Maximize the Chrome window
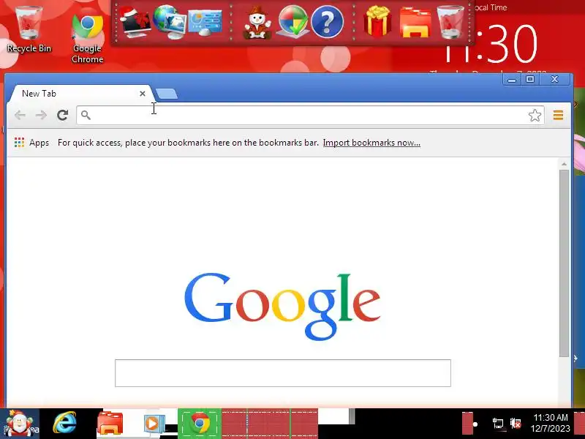Image resolution: width=585 pixels, height=439 pixels. pos(530,79)
